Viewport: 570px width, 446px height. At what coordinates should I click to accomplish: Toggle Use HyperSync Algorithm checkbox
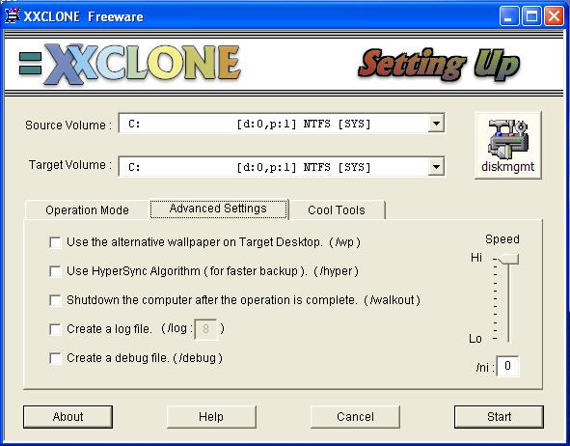55,271
